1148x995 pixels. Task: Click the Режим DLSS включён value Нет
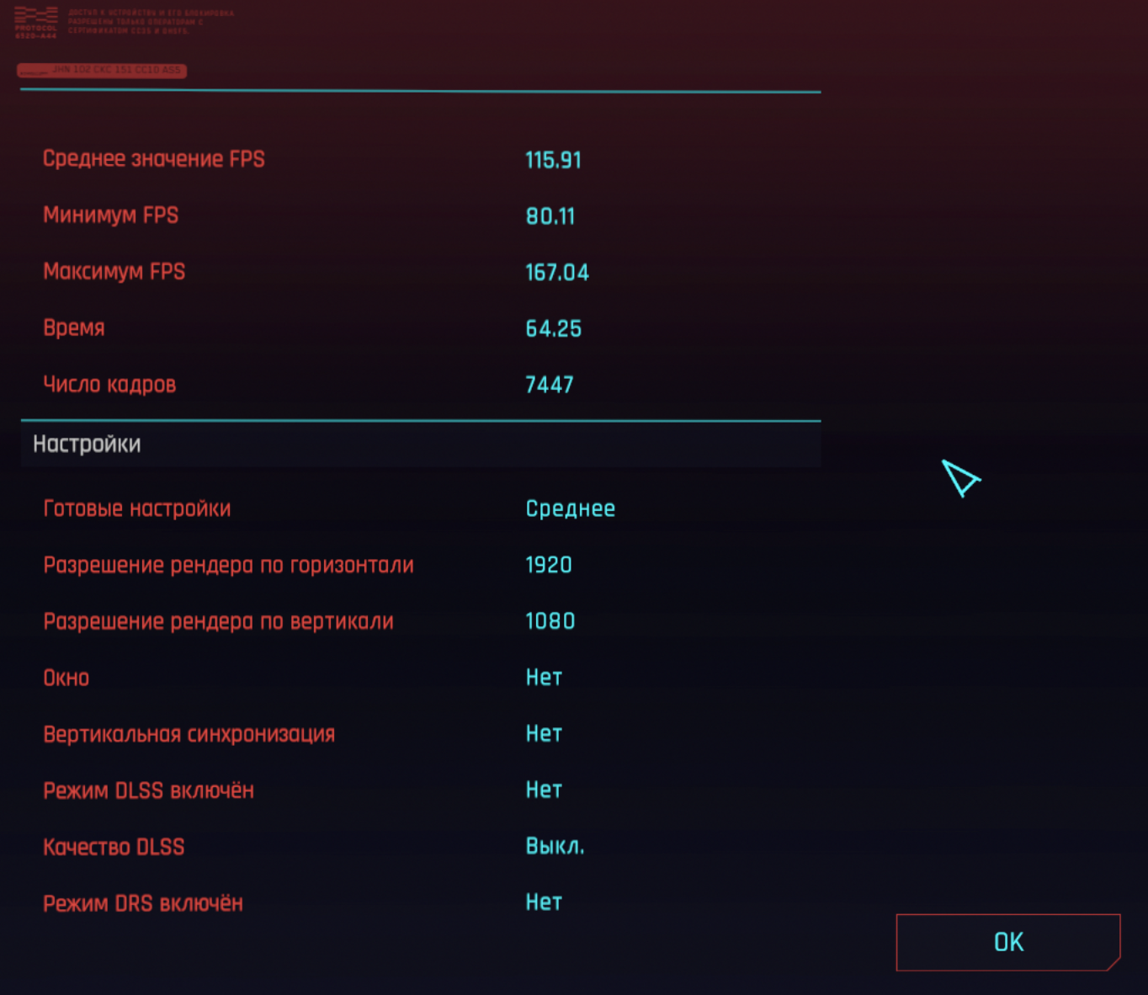(x=544, y=790)
